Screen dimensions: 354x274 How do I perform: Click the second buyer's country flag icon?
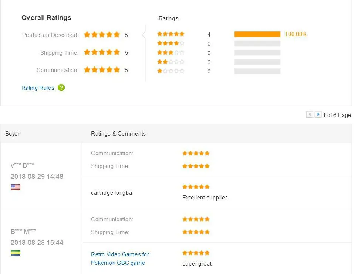pyautogui.click(x=16, y=253)
